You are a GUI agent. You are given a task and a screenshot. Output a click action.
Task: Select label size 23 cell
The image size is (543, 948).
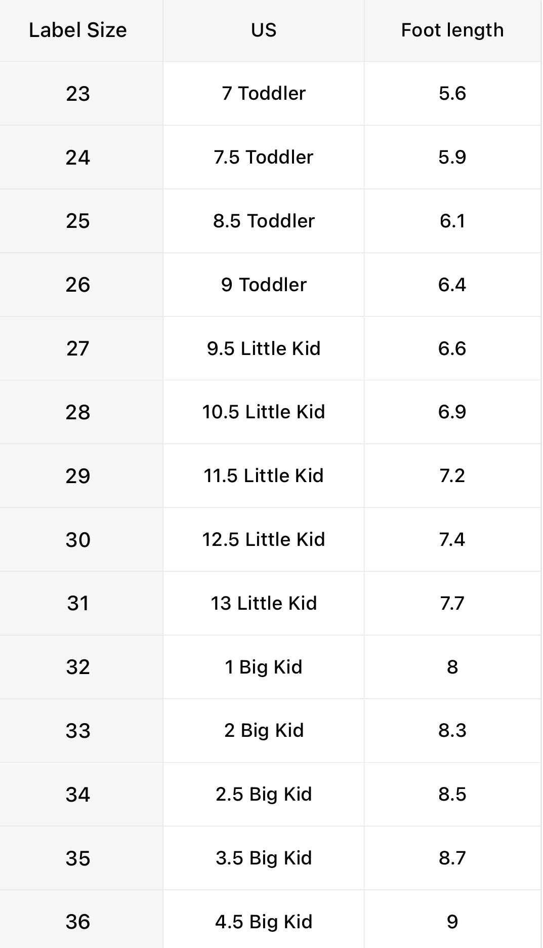78,94
